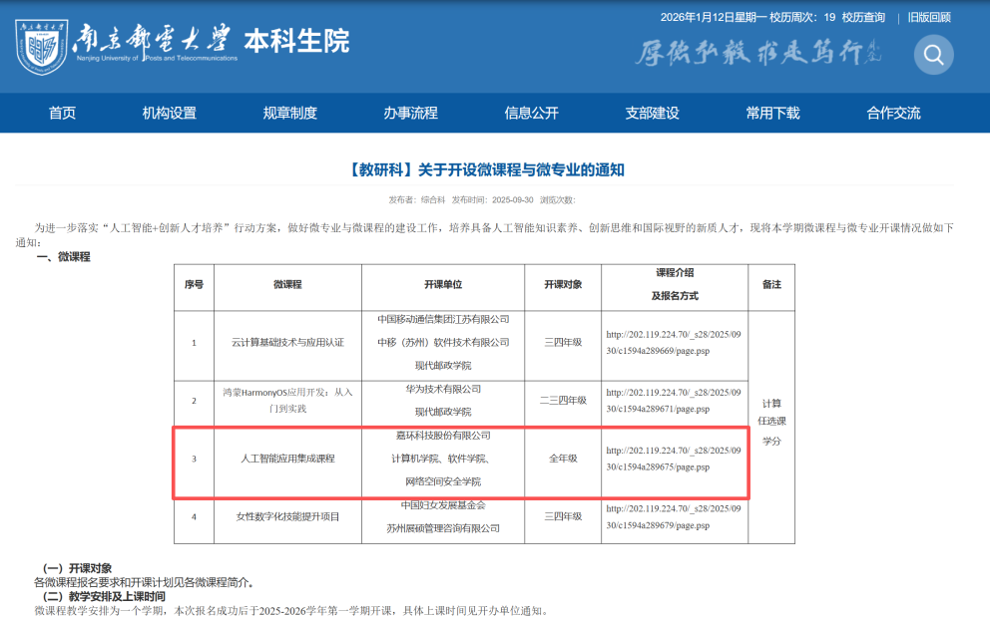990x618 pixels.
Task: Open the women's digital skills link ending c1594a289679
Action: point(674,515)
